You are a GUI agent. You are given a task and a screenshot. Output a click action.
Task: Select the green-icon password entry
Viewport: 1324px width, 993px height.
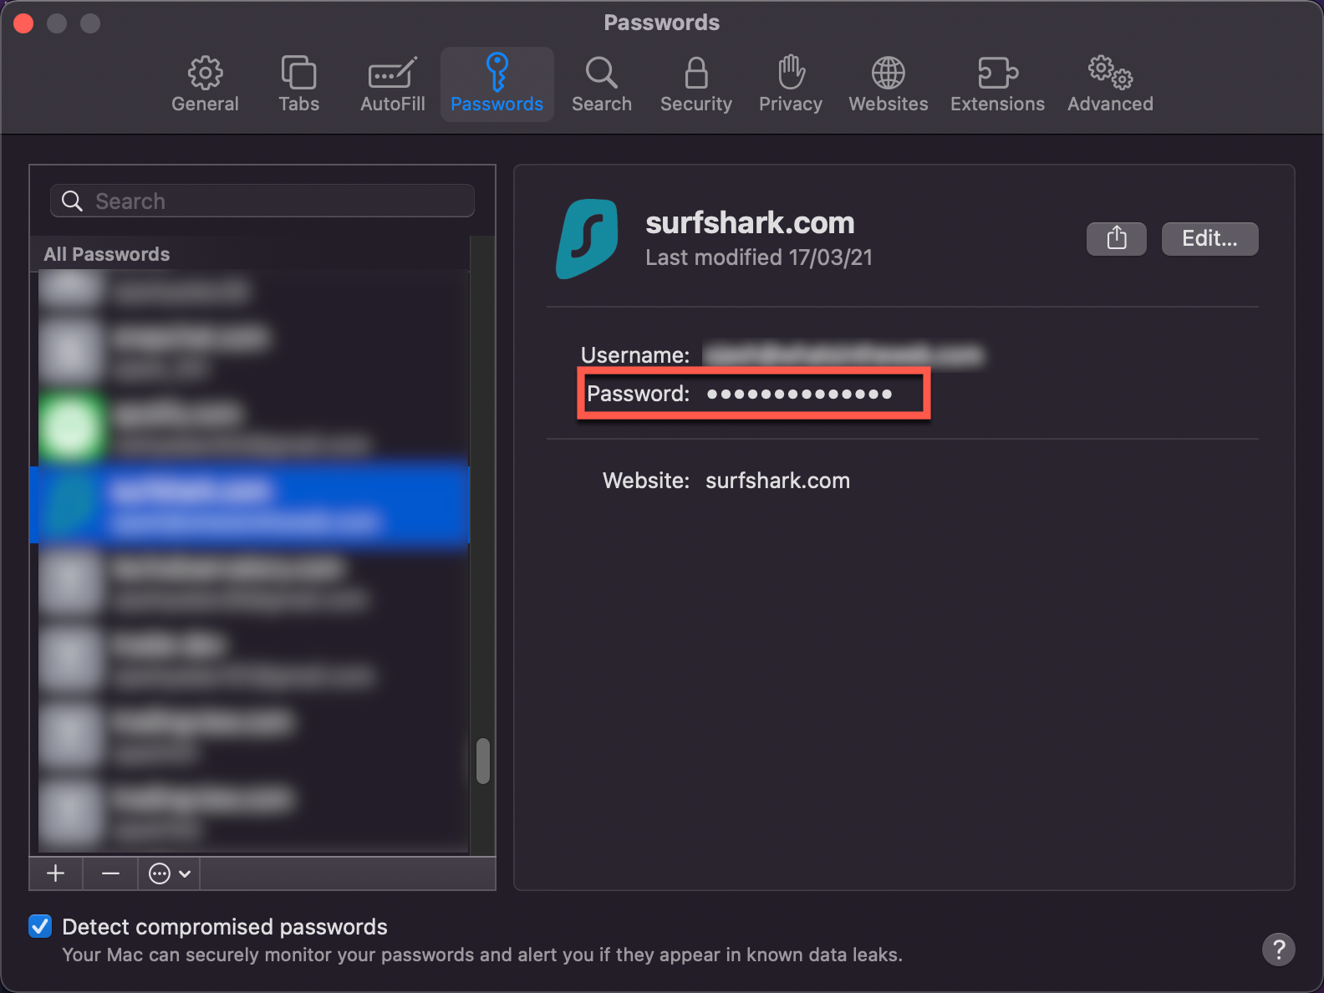tap(250, 428)
